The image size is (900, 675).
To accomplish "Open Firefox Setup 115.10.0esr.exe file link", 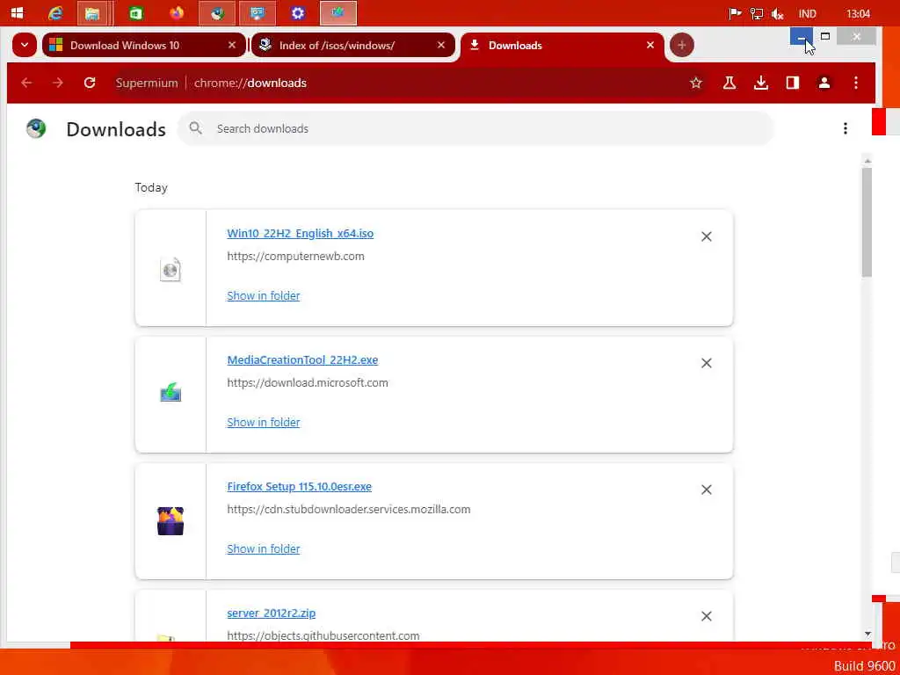I will 299,486.
